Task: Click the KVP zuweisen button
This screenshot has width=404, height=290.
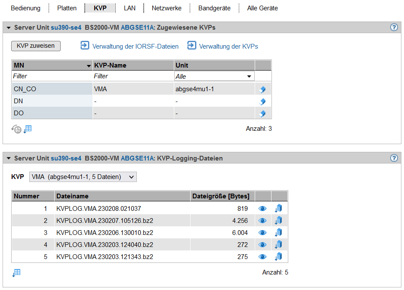Action: [36, 46]
